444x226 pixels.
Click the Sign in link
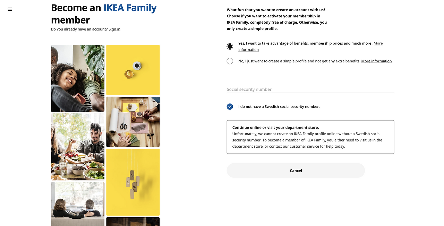coord(114,29)
